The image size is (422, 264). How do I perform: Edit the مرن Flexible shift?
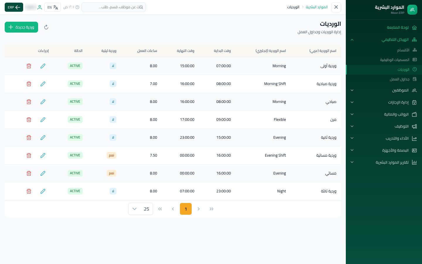[x=43, y=120]
